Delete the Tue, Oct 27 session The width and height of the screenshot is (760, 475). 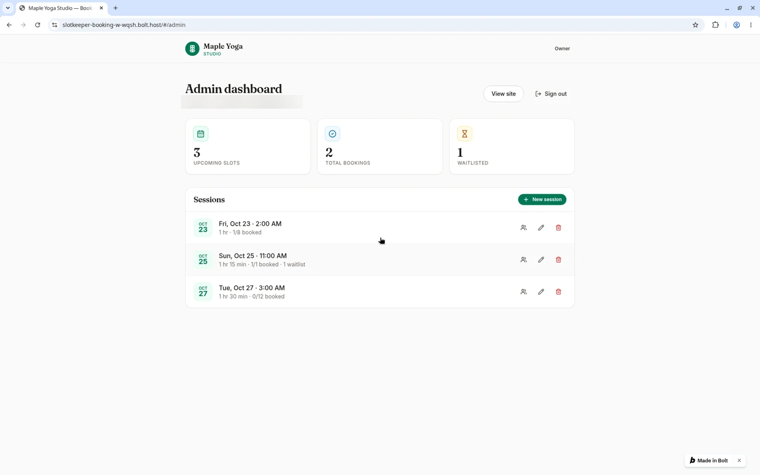[x=558, y=292]
